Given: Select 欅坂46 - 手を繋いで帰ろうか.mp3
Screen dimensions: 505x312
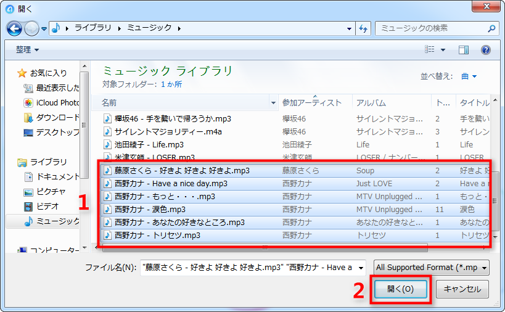Looking at the screenshot, I should (173, 119).
